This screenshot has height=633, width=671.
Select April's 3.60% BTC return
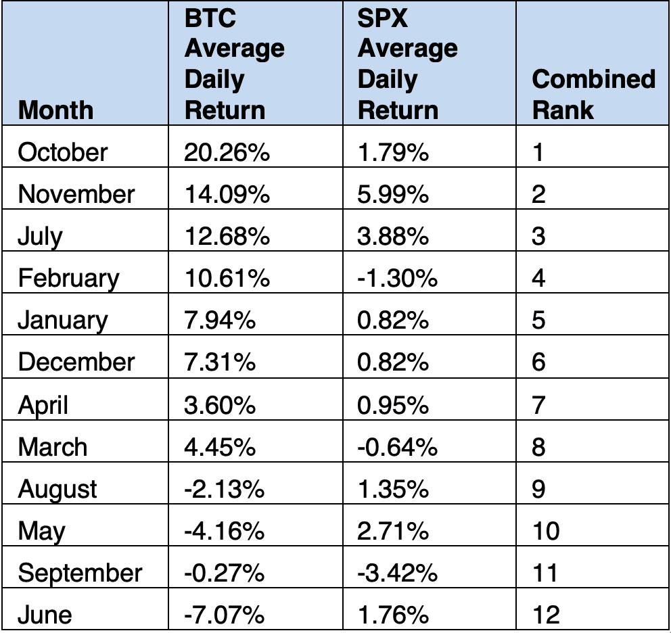(x=220, y=404)
